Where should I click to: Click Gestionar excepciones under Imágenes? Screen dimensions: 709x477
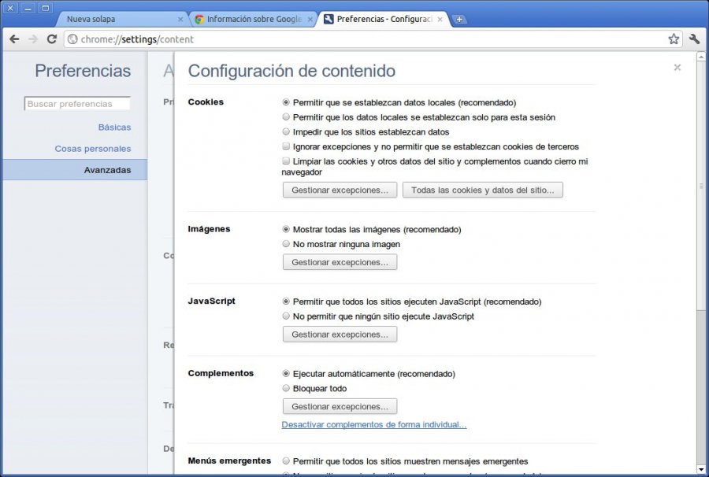340,262
